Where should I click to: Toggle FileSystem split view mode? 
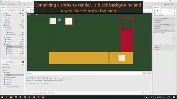click(23, 62)
